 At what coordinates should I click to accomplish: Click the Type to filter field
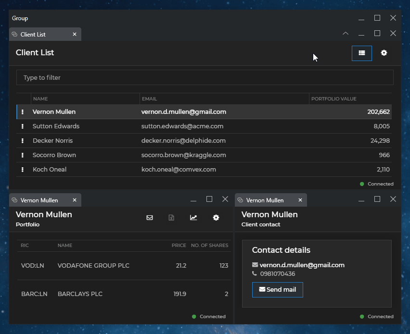[205, 77]
